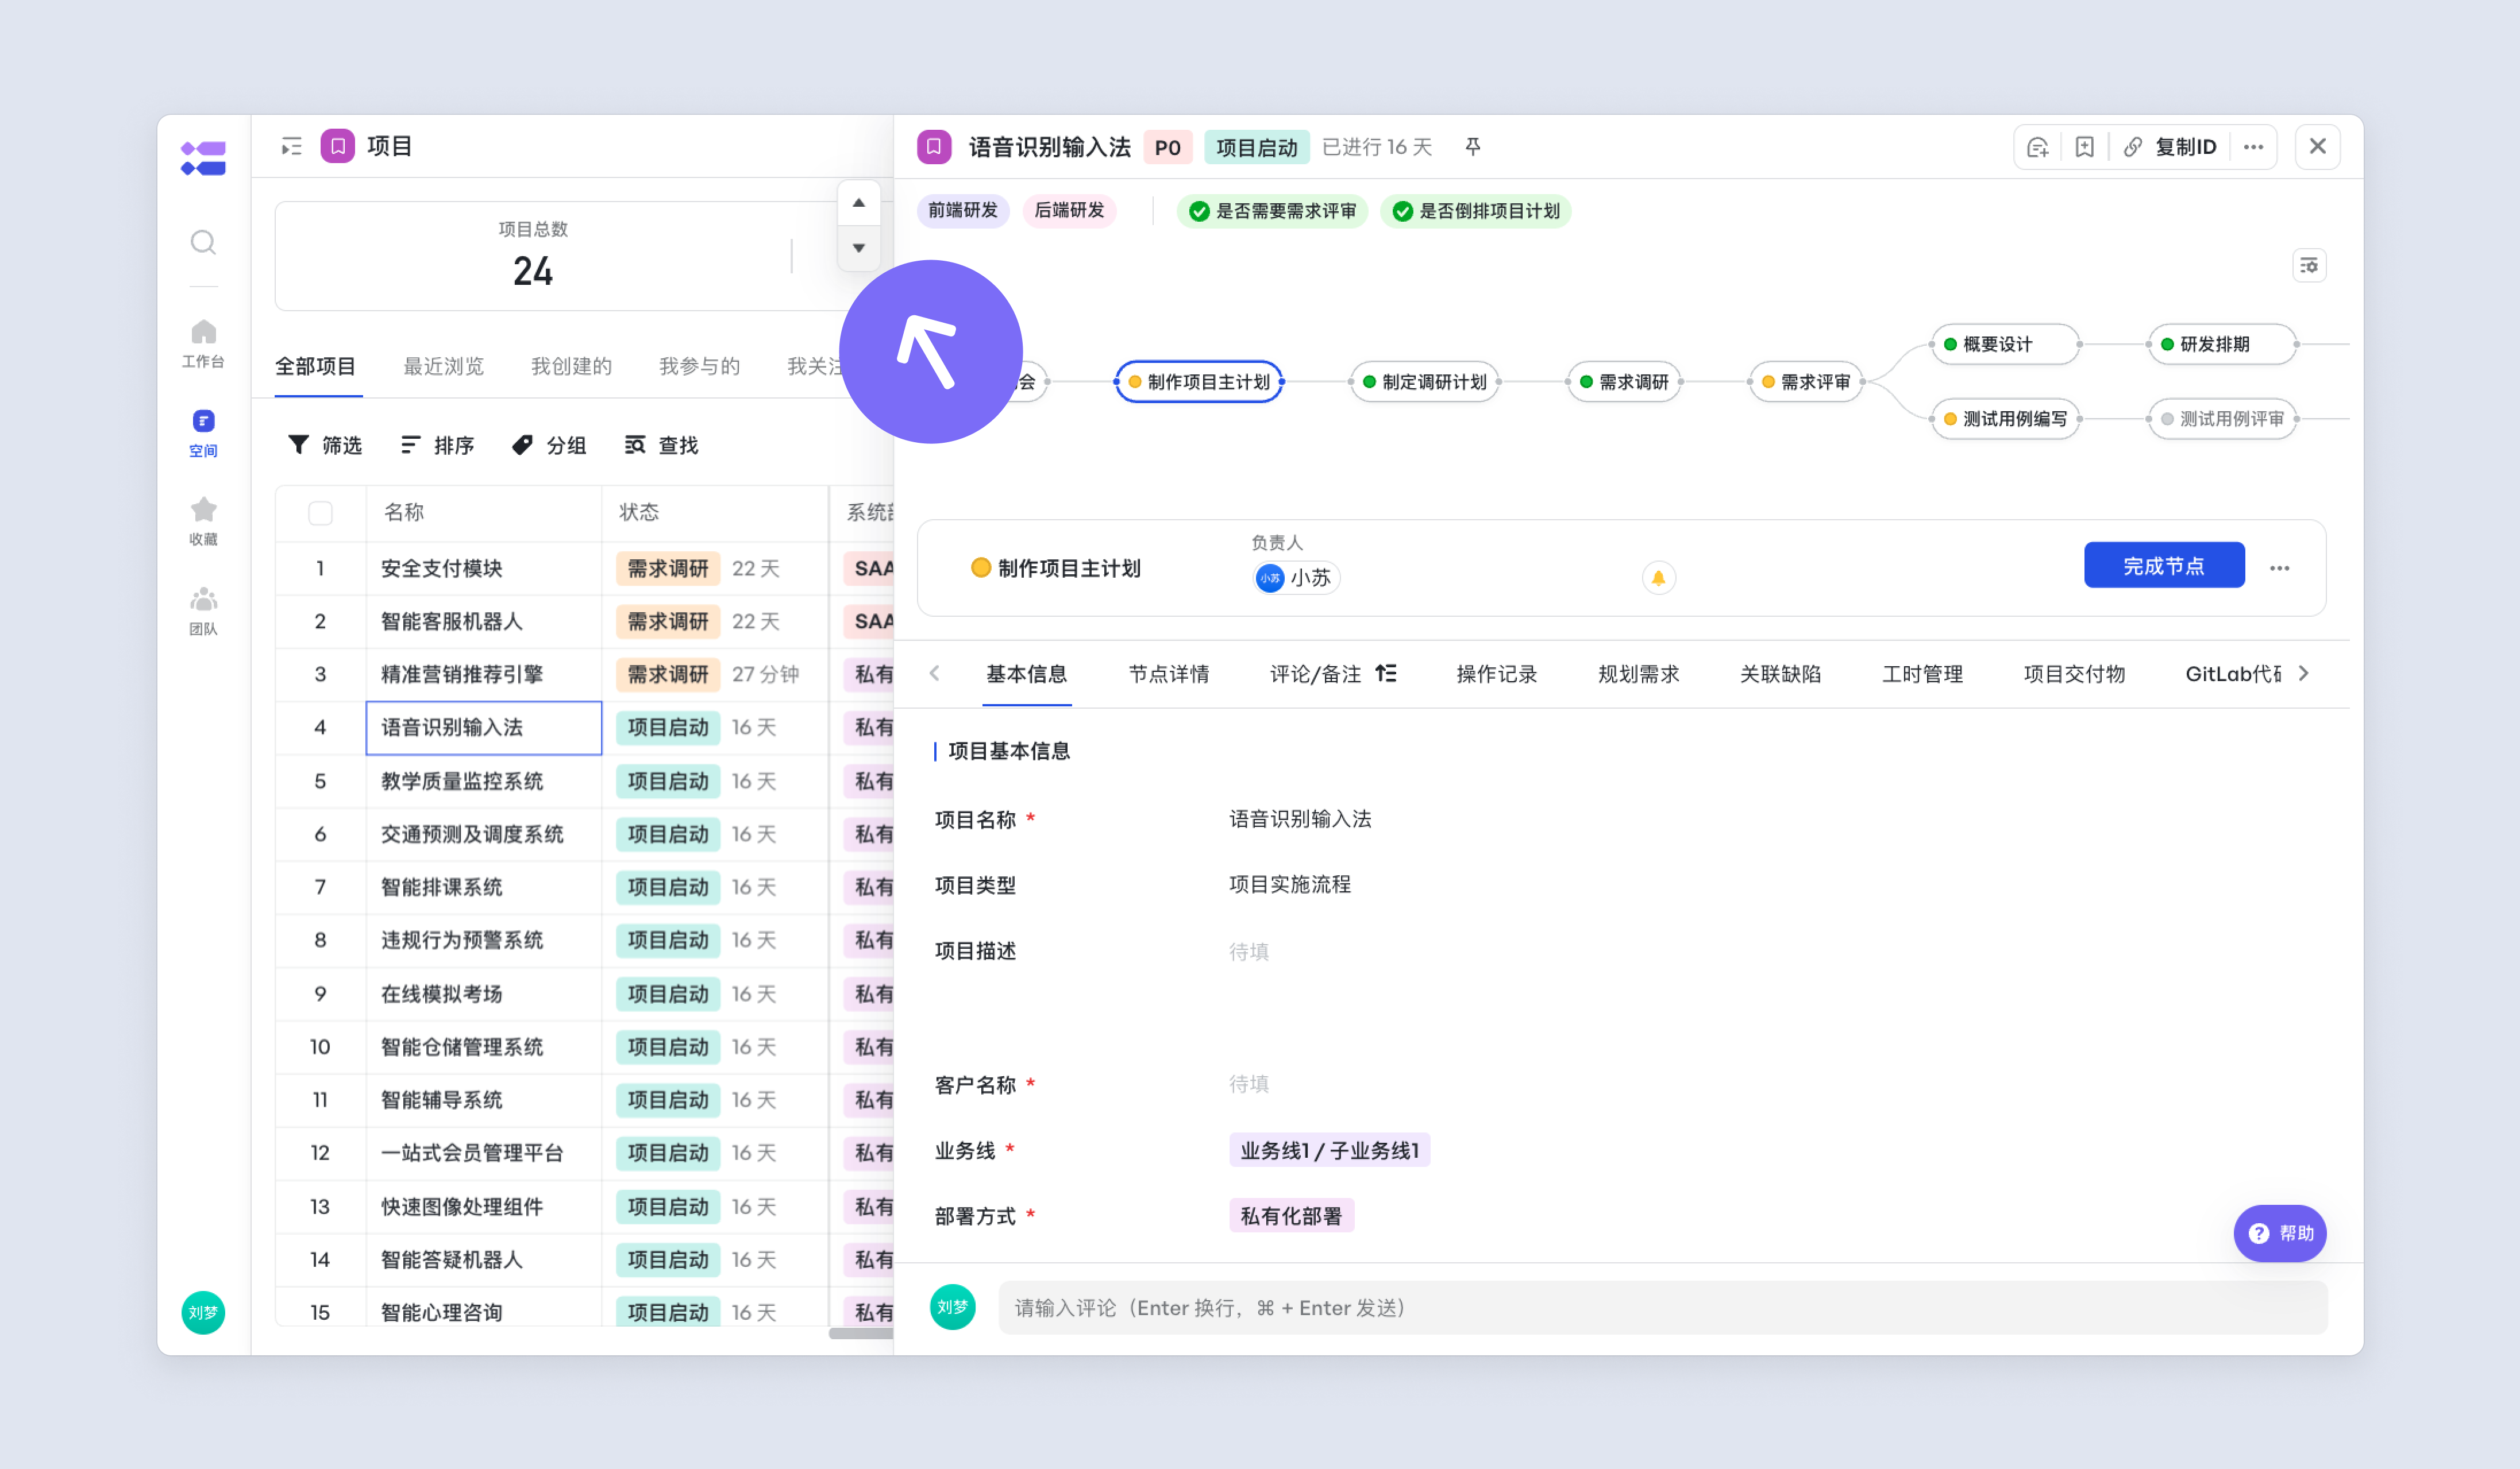Click the comment input field
Viewport: 2520px width, 1469px height.
point(1663,1307)
